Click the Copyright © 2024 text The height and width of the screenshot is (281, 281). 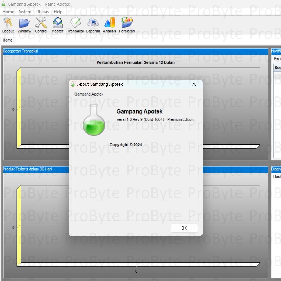126,145
